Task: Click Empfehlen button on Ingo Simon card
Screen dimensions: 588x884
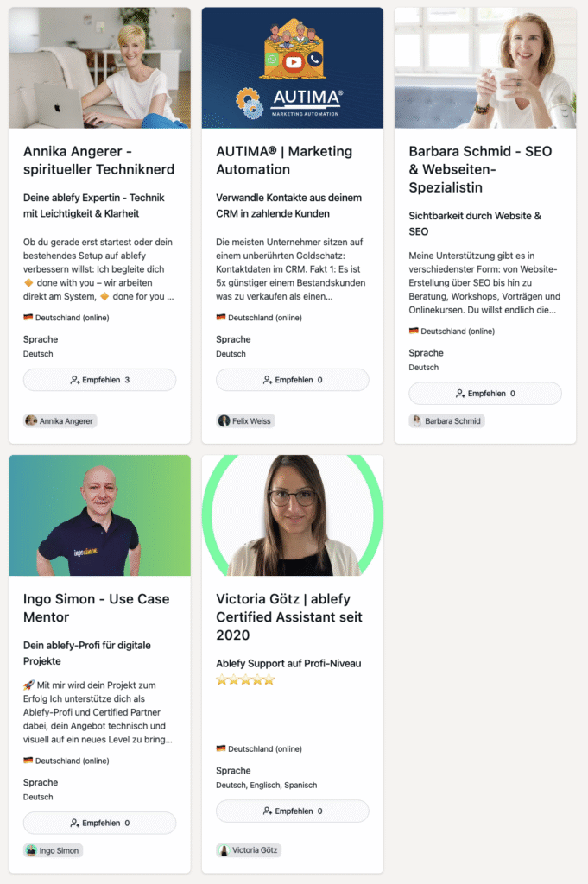Action: pos(100,823)
